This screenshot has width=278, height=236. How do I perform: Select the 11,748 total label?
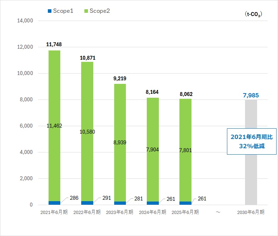(x=54, y=44)
